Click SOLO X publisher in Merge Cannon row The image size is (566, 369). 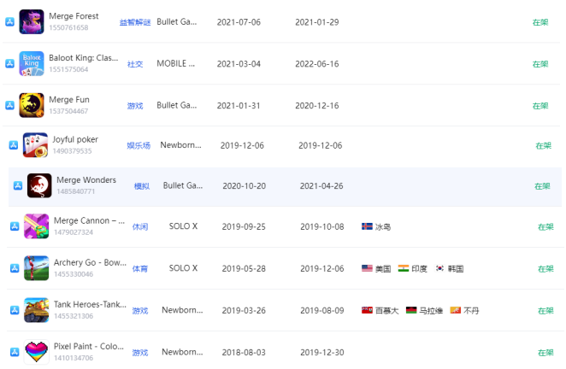click(x=183, y=226)
